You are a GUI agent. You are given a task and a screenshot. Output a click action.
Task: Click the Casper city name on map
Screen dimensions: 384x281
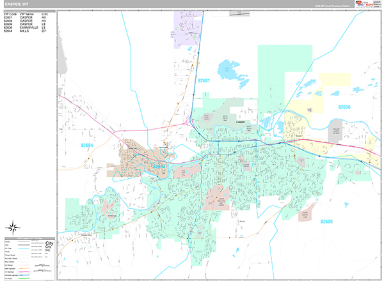coord(241,121)
